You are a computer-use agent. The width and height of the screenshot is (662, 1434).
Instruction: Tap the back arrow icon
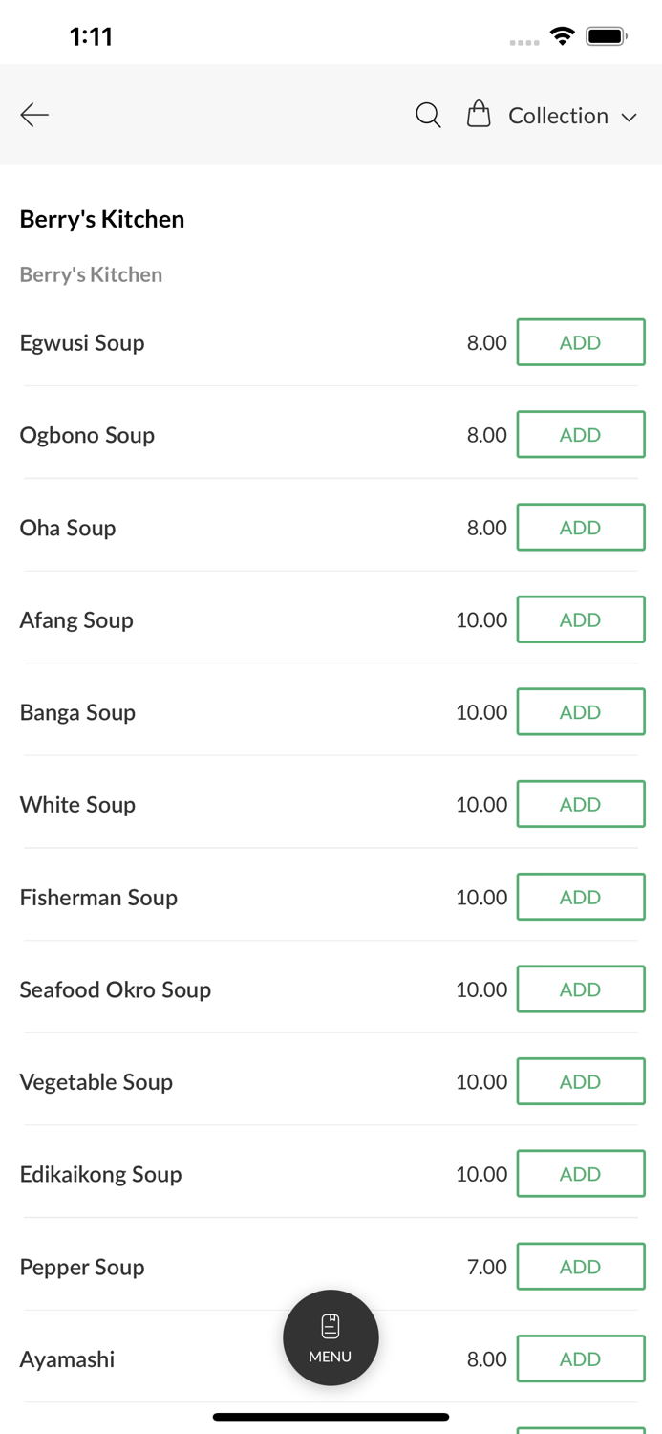tap(34, 115)
